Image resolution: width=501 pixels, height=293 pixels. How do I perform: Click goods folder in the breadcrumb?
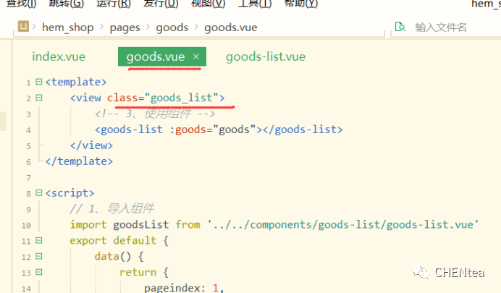[172, 27]
